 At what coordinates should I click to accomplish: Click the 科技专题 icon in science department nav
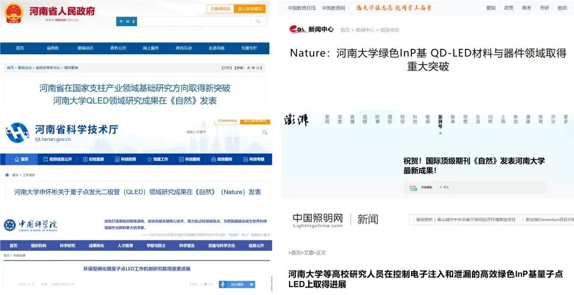pos(246,159)
